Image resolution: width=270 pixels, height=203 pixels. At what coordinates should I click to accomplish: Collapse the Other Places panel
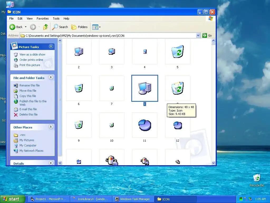pyautogui.click(x=51, y=127)
